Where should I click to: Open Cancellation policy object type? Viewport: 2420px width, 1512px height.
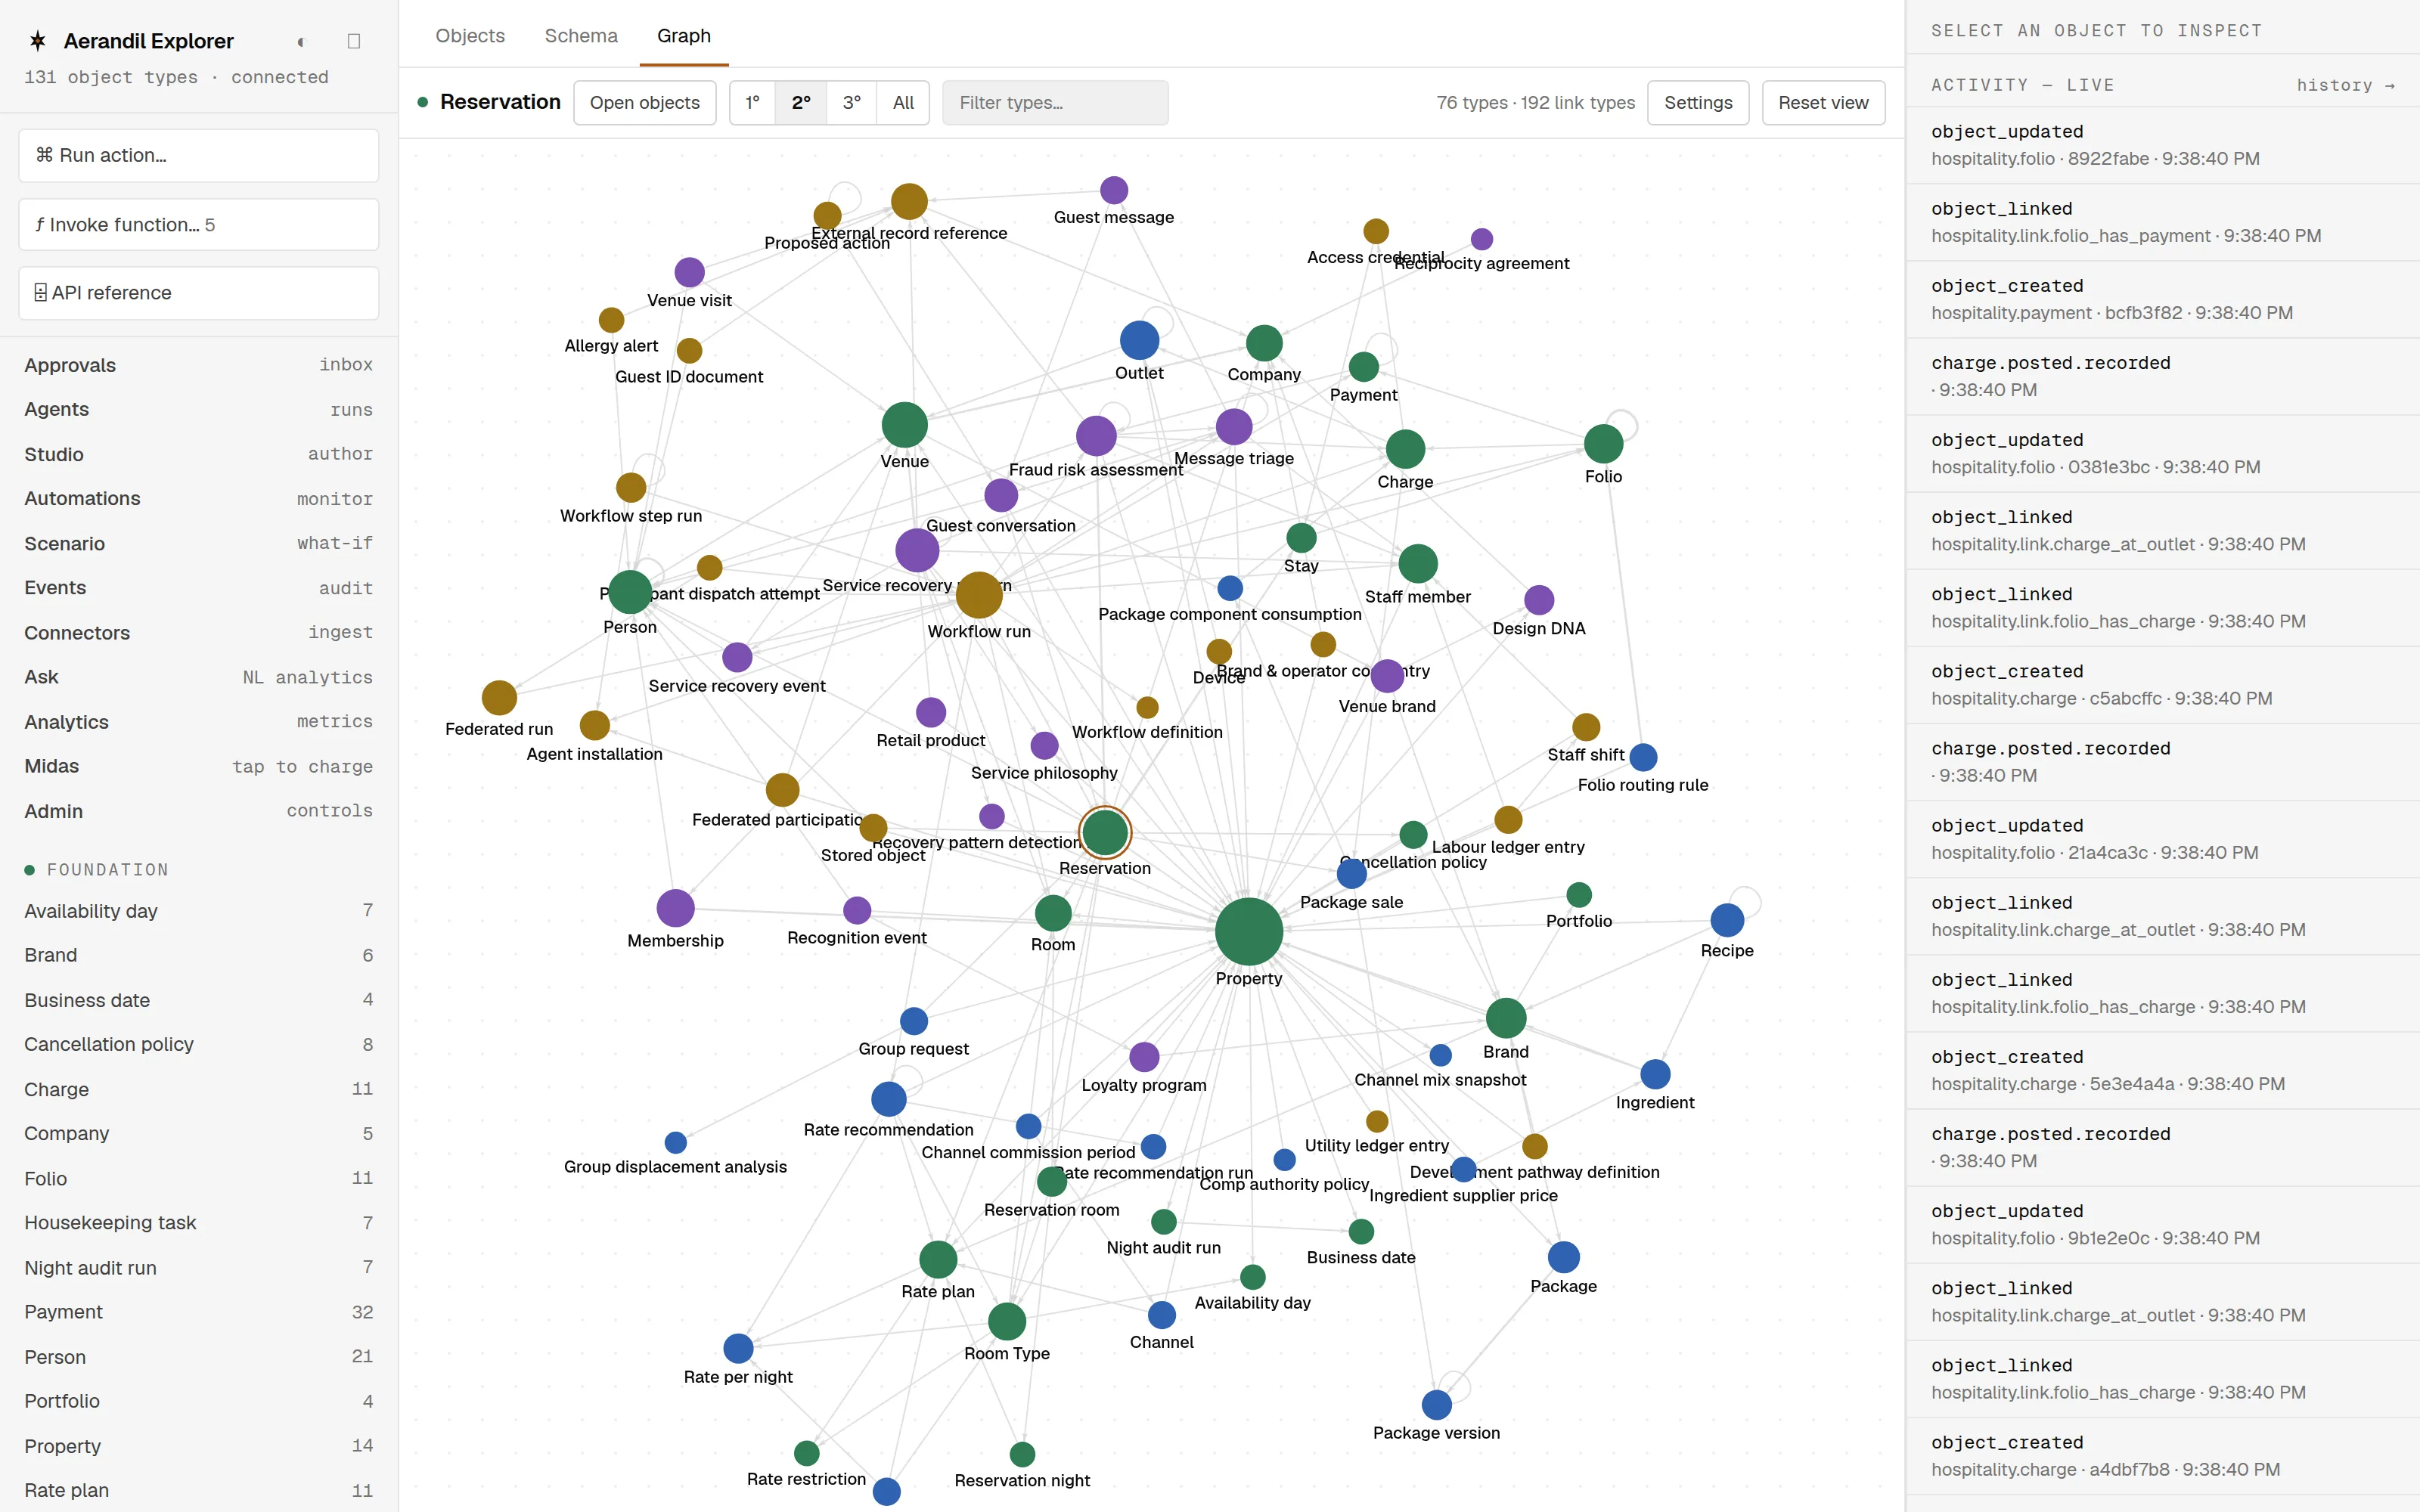(198, 1044)
